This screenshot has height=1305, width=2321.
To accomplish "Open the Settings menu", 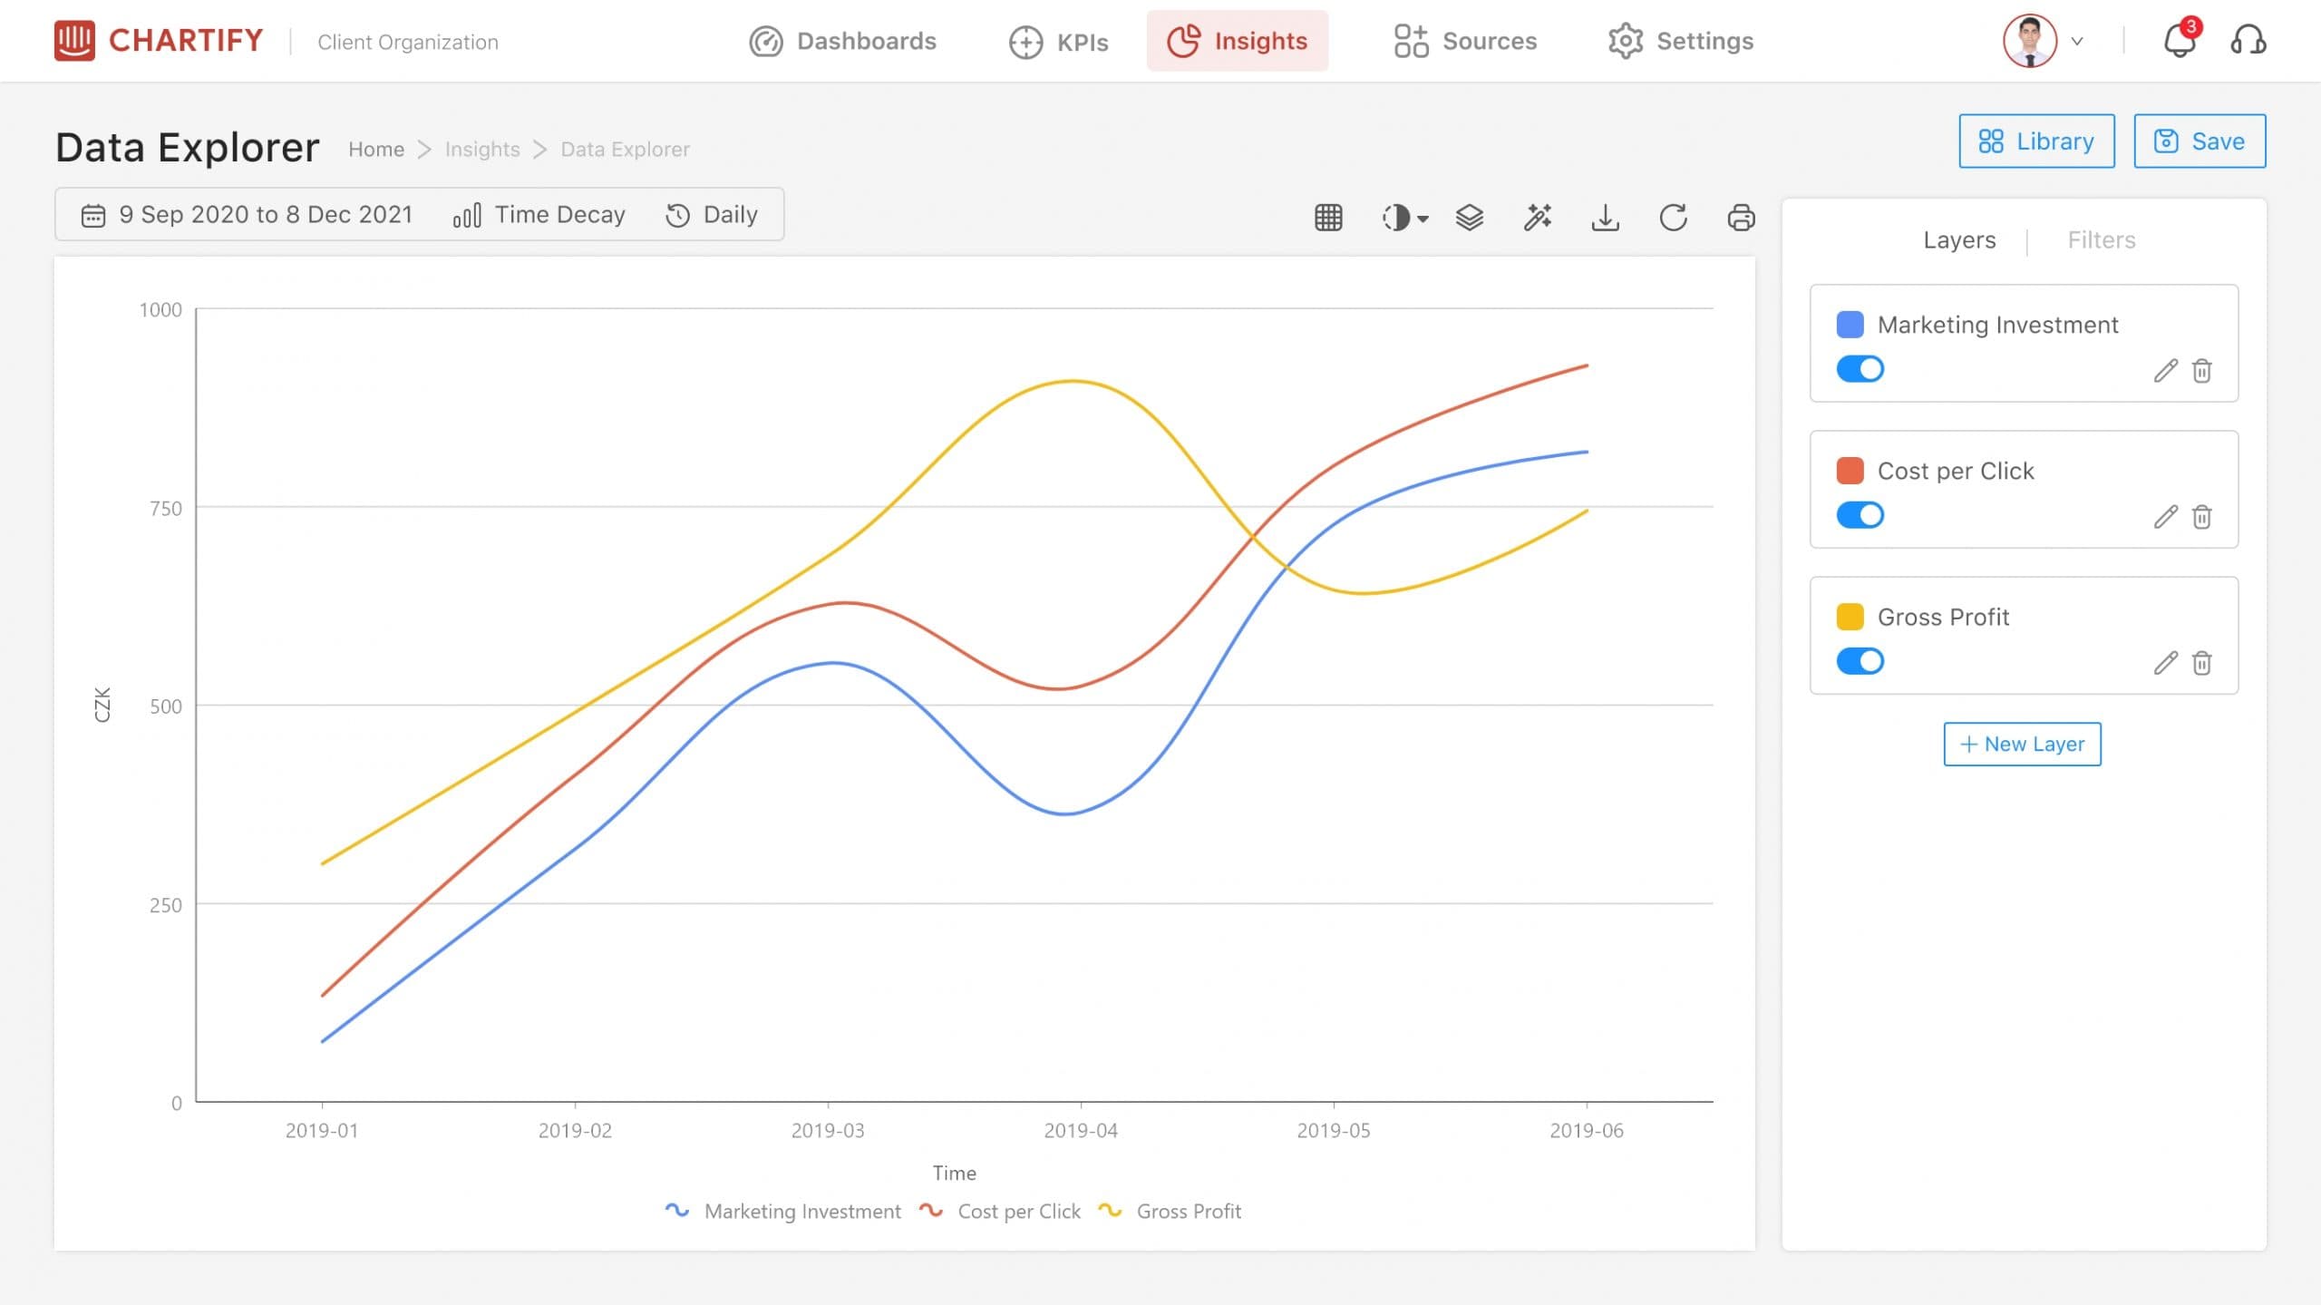I will pos(1681,41).
